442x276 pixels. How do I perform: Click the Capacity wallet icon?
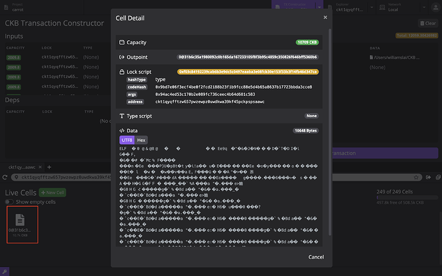point(122,42)
